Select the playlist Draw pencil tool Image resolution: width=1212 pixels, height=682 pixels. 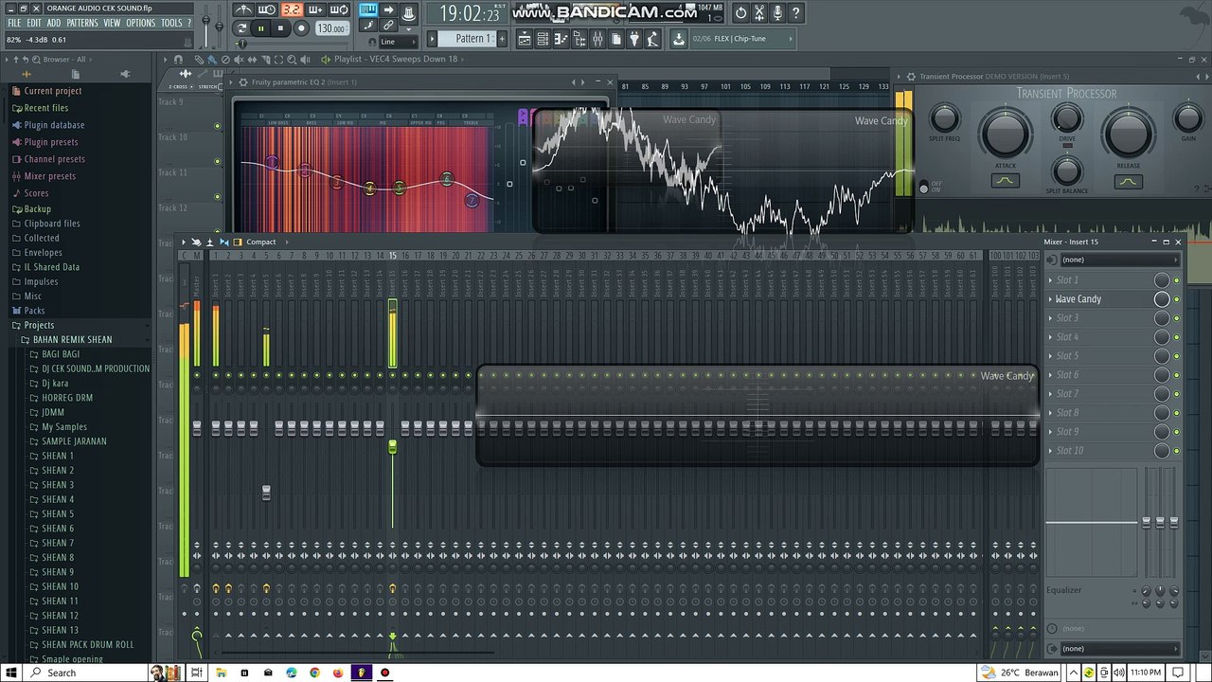199,59
